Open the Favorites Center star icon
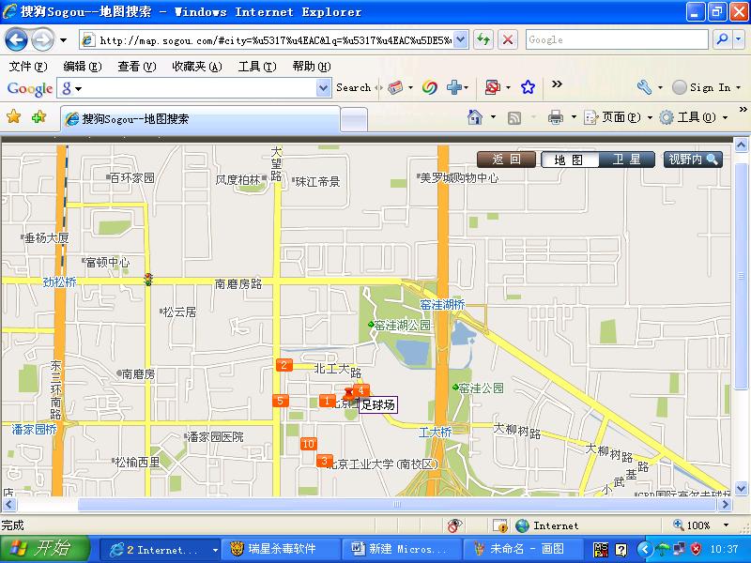 click(13, 116)
